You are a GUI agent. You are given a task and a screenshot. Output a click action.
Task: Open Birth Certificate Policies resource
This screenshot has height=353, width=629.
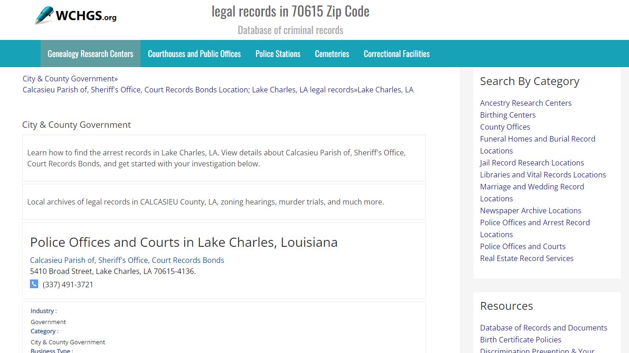(520, 340)
